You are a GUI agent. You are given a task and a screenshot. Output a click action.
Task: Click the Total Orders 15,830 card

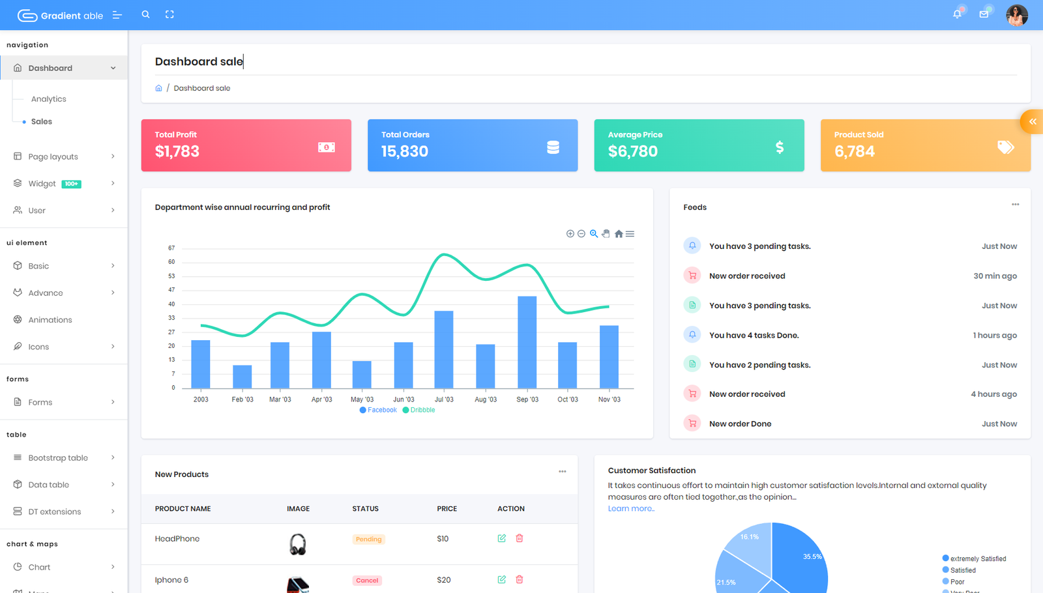[x=473, y=145]
